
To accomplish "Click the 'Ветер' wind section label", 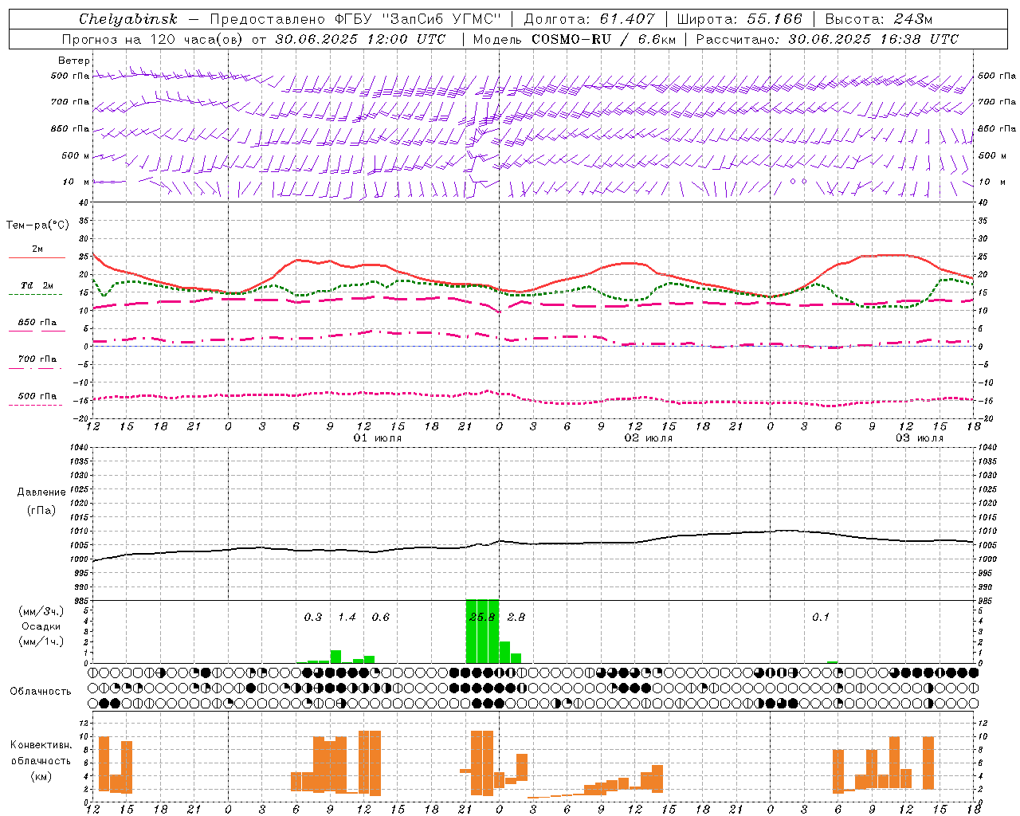I will (x=74, y=61).
